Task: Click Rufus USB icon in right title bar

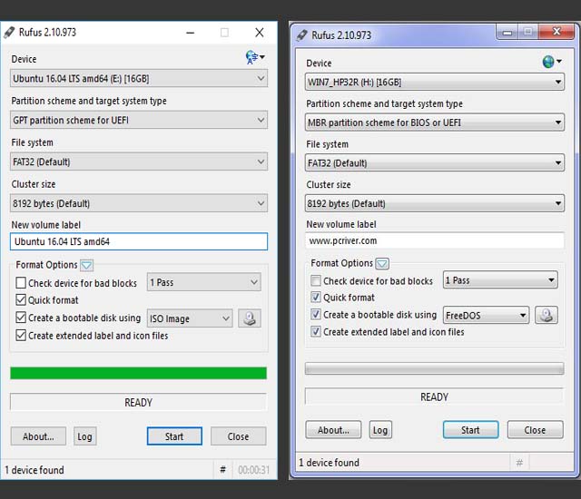Action: pos(302,35)
